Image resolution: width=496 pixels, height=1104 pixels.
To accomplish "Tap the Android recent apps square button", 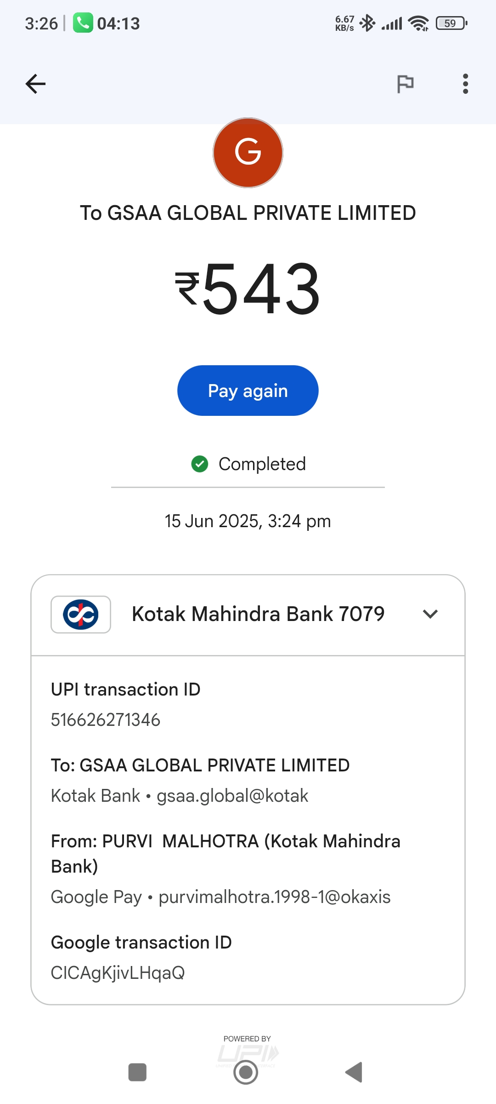I will click(x=137, y=1072).
